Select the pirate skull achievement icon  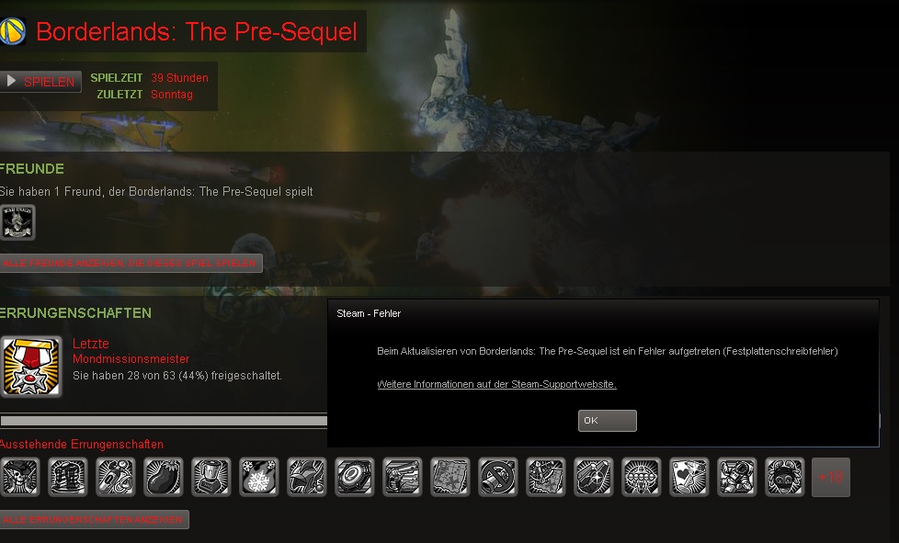20,477
